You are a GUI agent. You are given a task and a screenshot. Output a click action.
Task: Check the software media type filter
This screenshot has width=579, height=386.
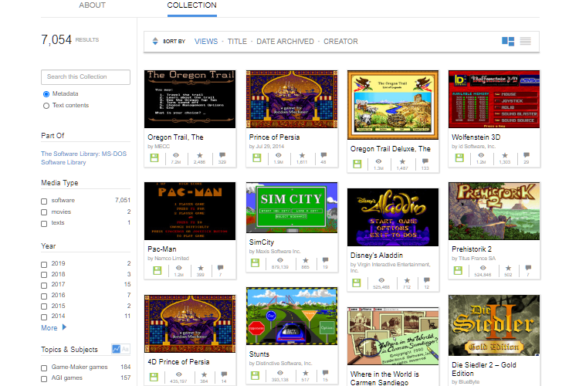pos(44,201)
